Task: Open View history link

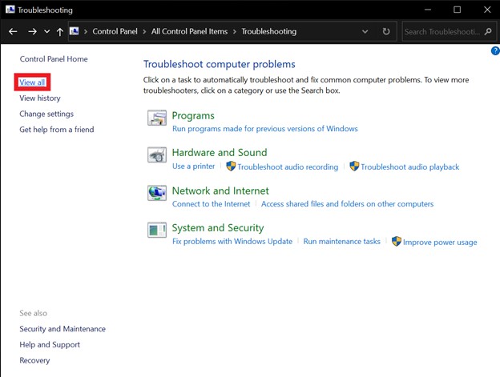Action: [40, 98]
